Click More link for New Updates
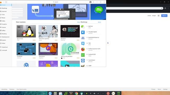This screenshot has height=95, width=170. coord(79,22)
